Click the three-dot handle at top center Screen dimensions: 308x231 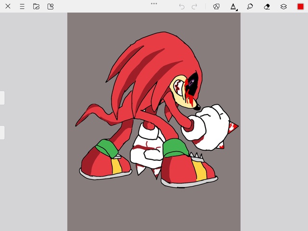click(154, 3)
